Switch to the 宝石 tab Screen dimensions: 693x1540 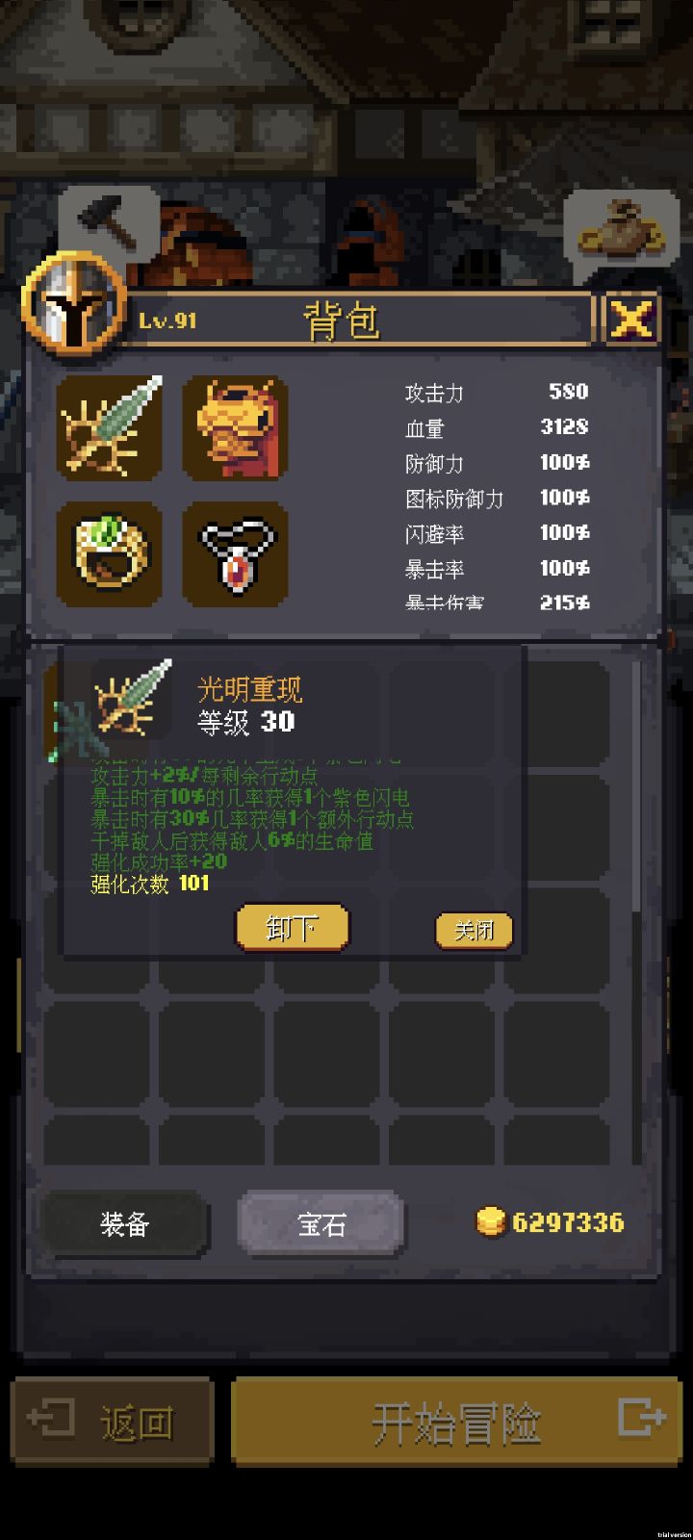321,1224
